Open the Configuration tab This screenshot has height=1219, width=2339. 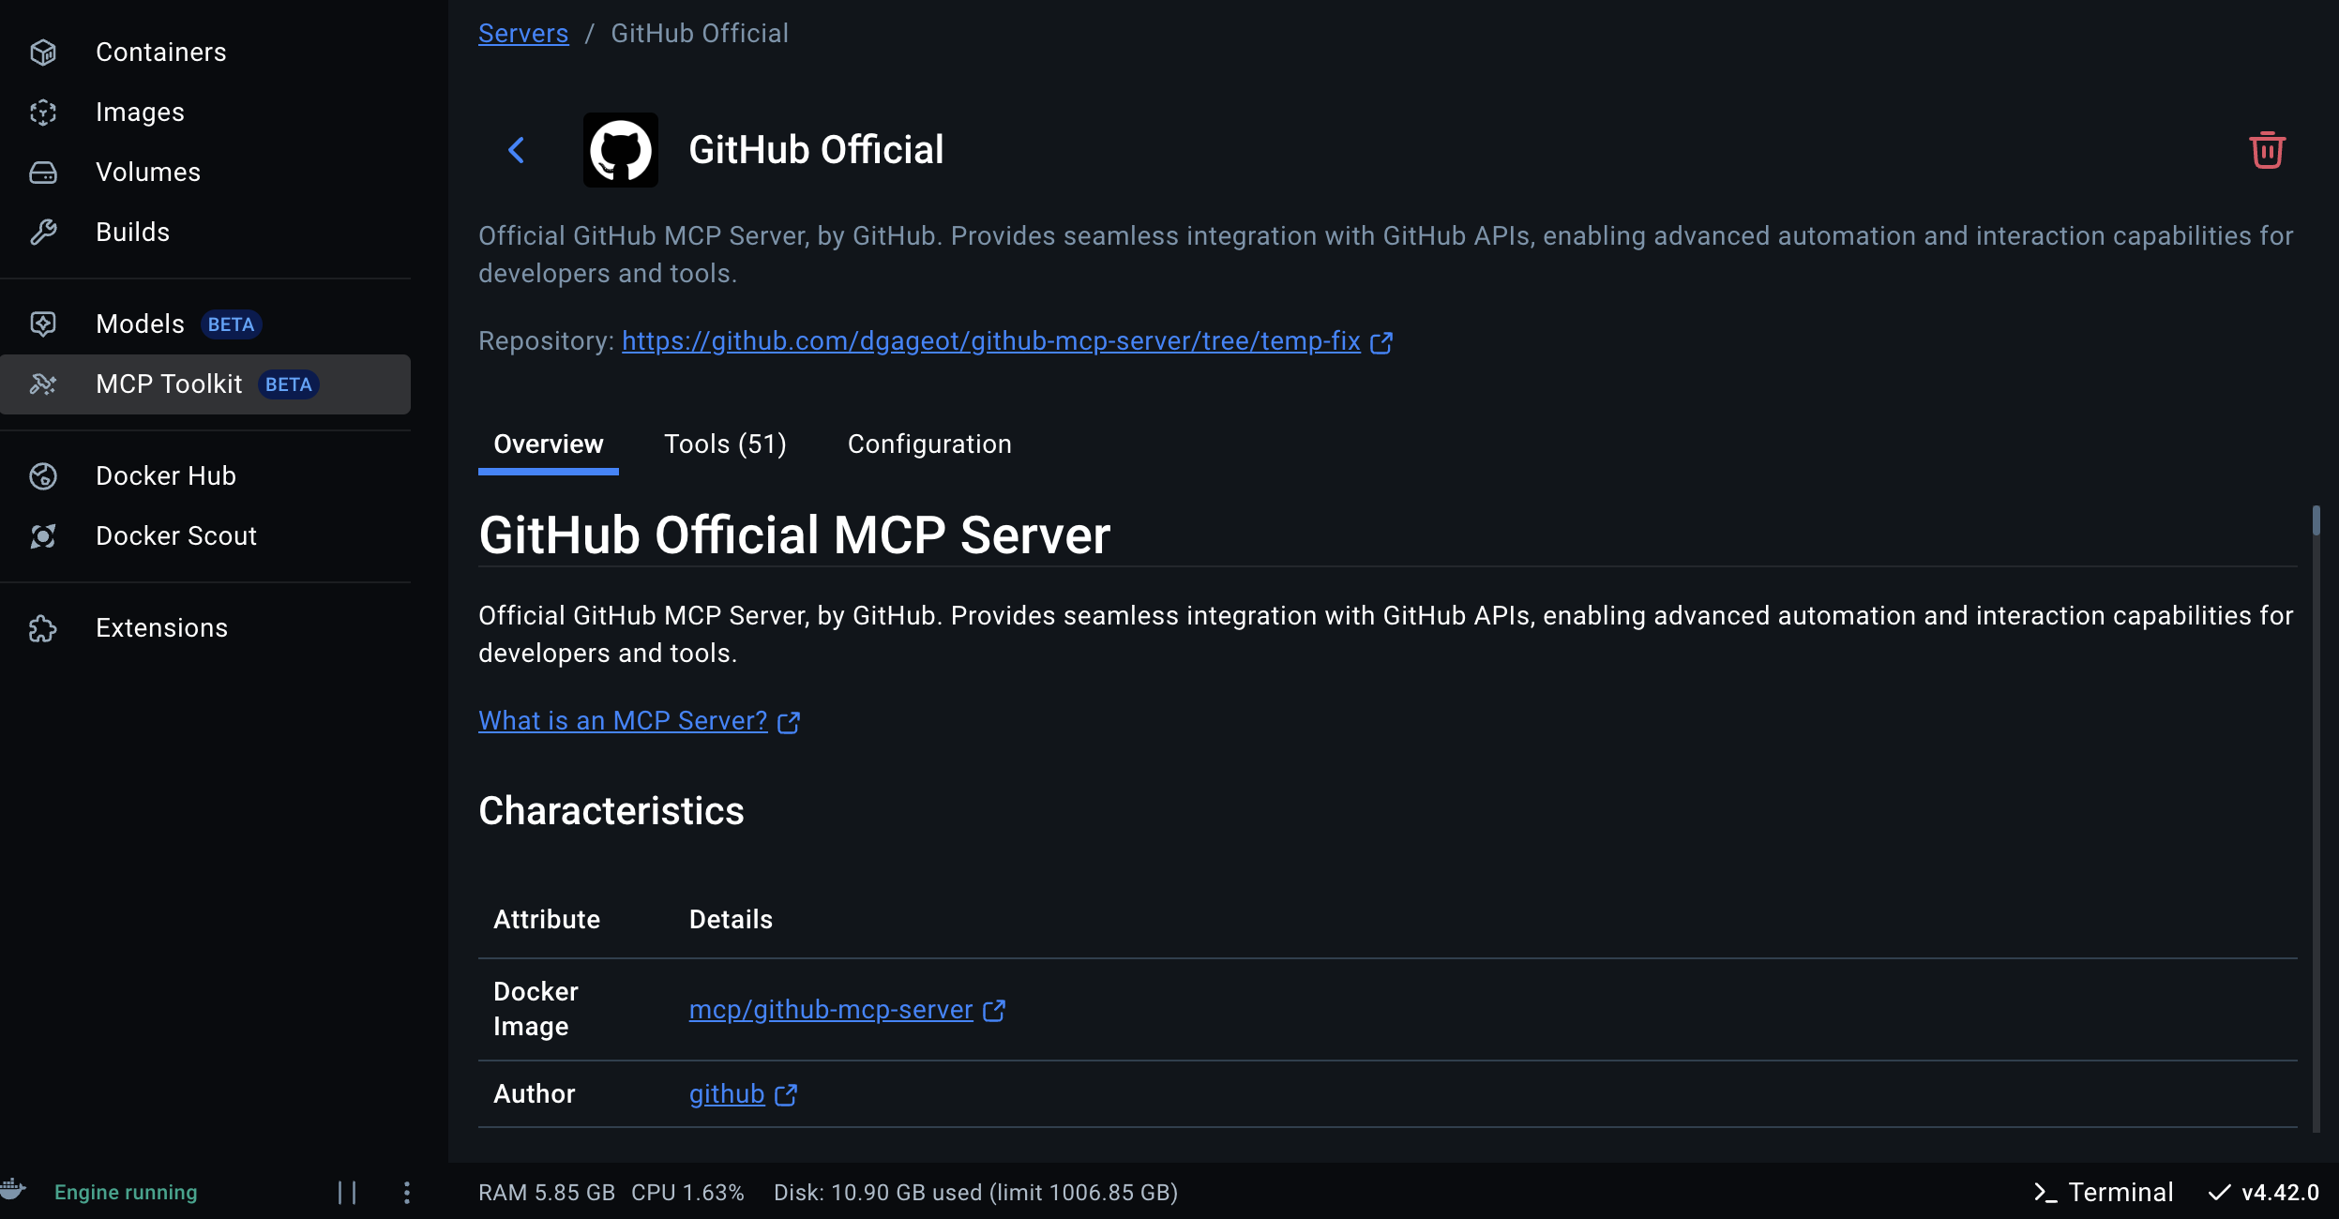tap(929, 444)
